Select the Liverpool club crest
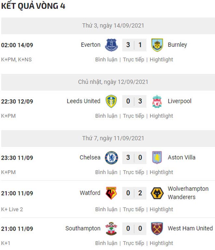The width and height of the screenshot is (215, 250). [x=157, y=101]
